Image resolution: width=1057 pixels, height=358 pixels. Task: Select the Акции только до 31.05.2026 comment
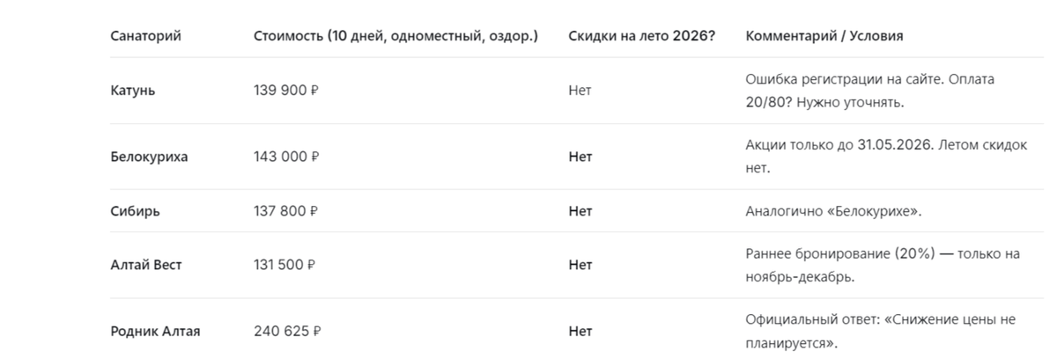pyautogui.click(x=886, y=157)
